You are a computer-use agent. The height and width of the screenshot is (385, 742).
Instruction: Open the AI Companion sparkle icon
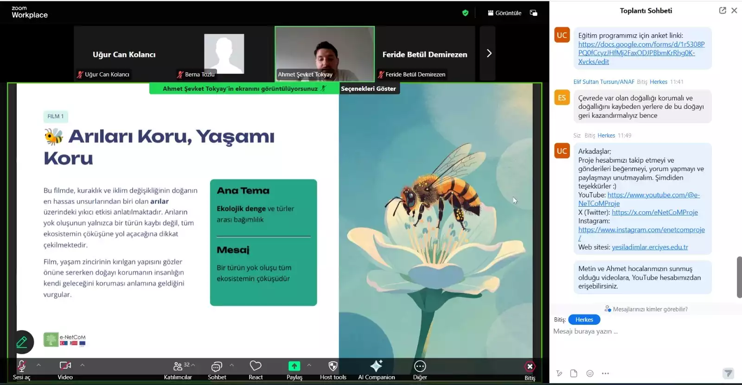click(x=377, y=369)
